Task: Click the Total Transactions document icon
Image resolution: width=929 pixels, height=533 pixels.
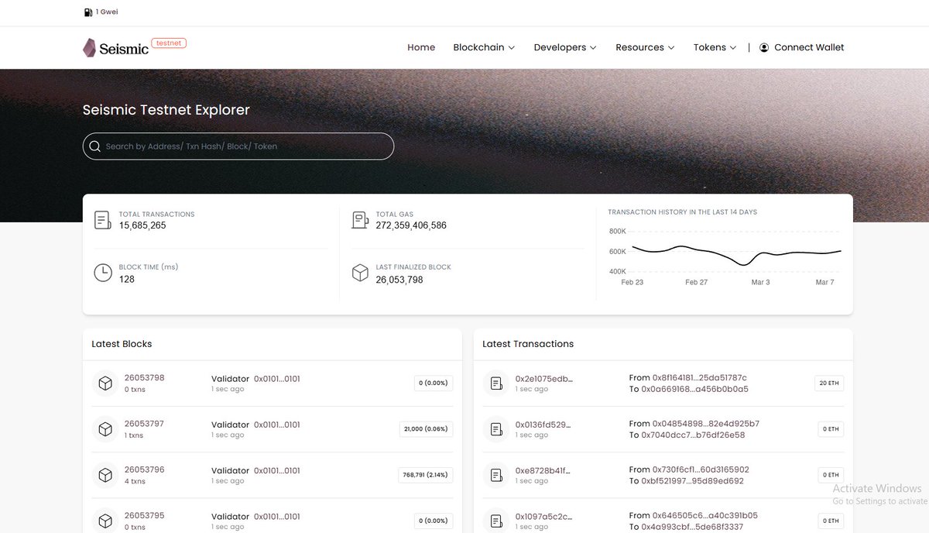Action: click(x=102, y=220)
